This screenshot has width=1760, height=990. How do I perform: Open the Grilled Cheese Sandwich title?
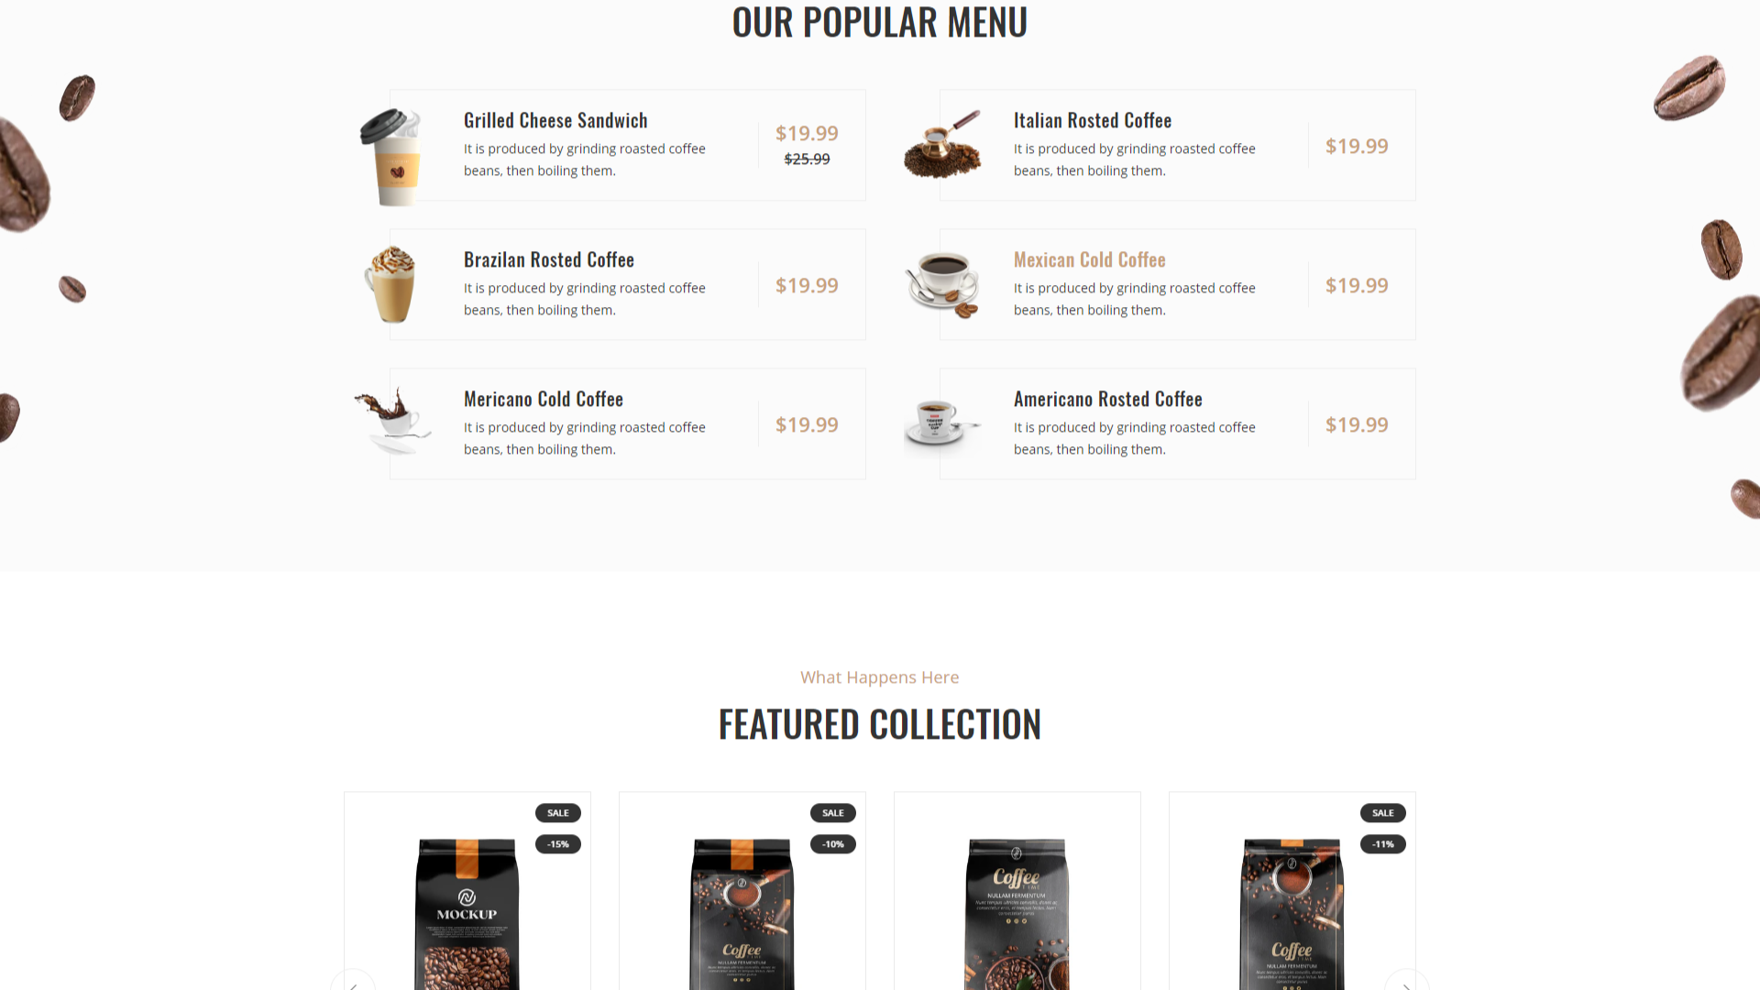point(555,121)
